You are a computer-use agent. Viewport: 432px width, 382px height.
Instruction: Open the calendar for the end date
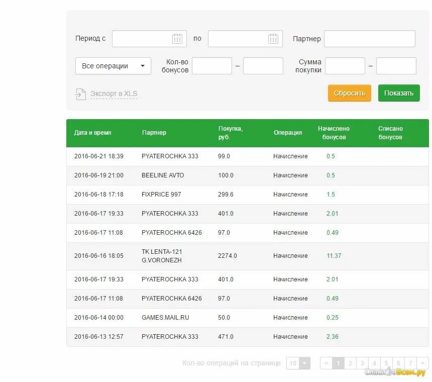pos(273,39)
